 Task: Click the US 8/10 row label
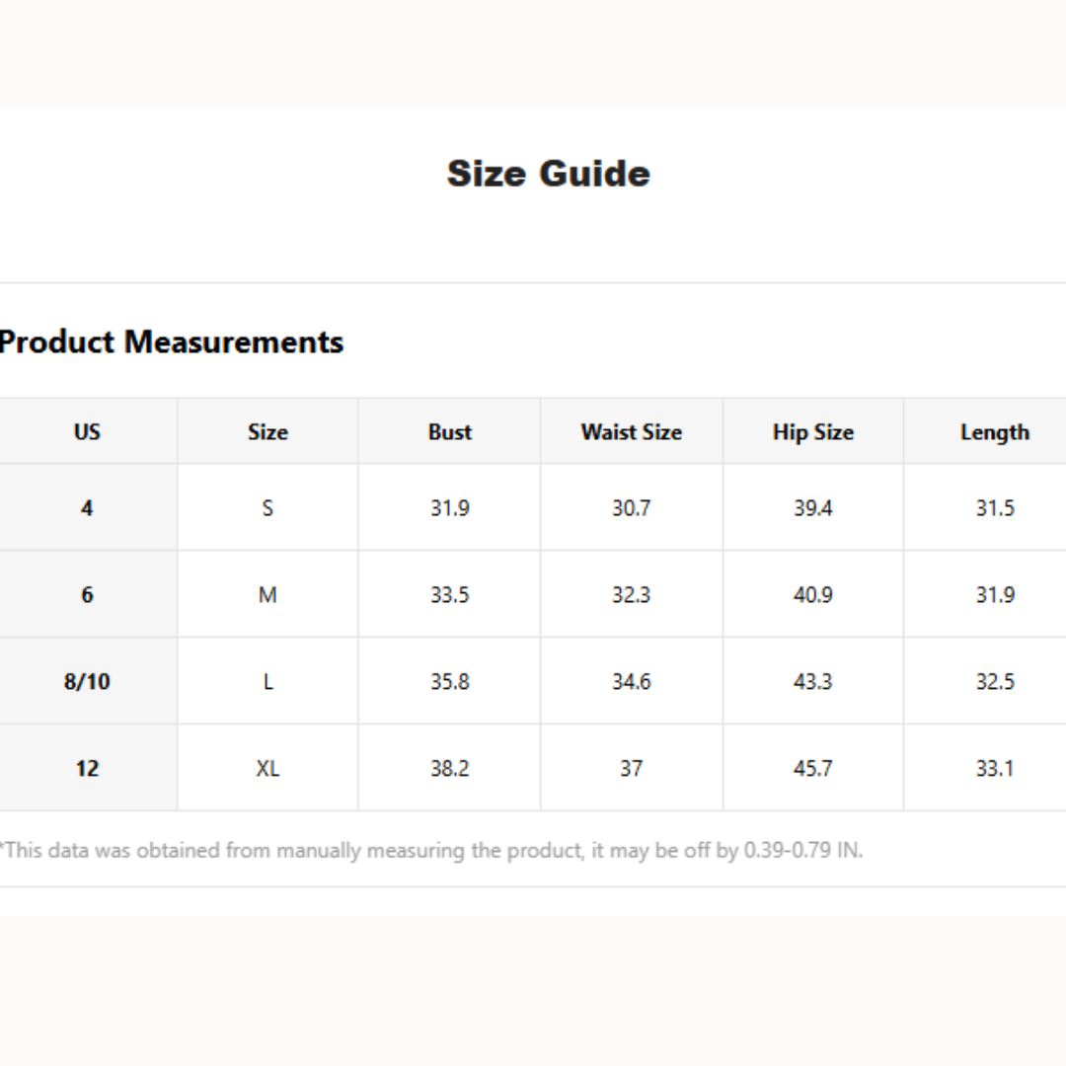(87, 682)
